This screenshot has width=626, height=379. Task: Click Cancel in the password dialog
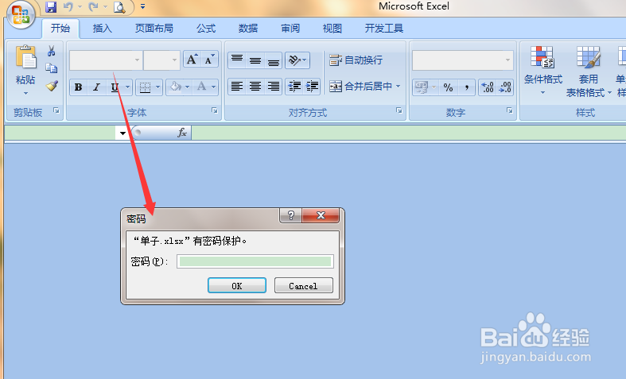click(x=303, y=286)
